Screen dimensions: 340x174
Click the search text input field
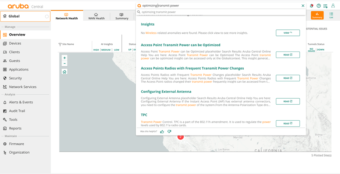[217, 6]
